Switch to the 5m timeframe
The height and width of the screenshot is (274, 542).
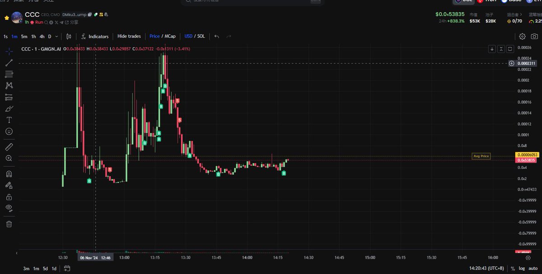tap(24, 37)
